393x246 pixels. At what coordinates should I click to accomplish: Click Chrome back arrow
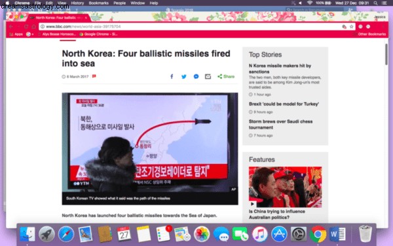coord(11,26)
